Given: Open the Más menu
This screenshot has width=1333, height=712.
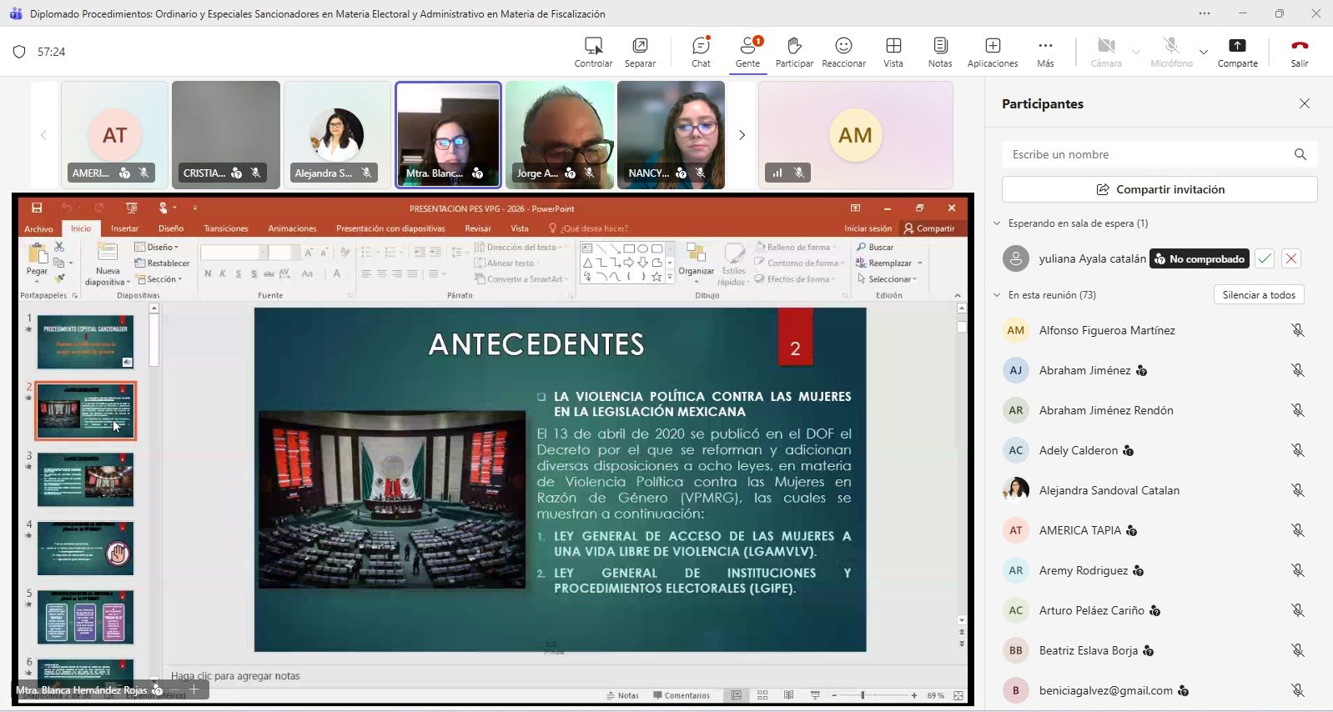Looking at the screenshot, I should 1045,52.
